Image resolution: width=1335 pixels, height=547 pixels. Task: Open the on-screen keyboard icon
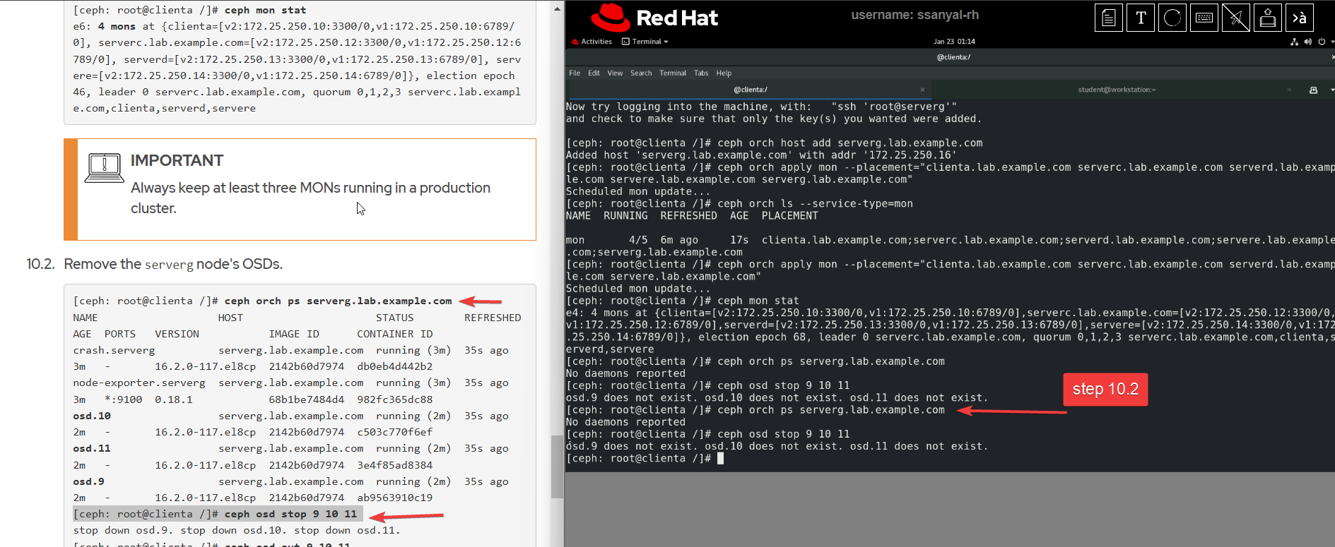tap(1204, 18)
